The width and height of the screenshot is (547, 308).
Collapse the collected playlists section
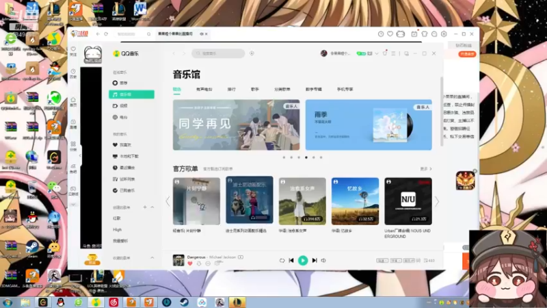tap(152, 258)
